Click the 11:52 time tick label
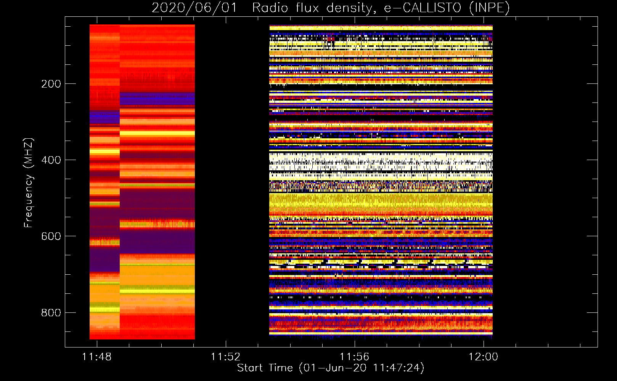The image size is (617, 381). [x=226, y=357]
